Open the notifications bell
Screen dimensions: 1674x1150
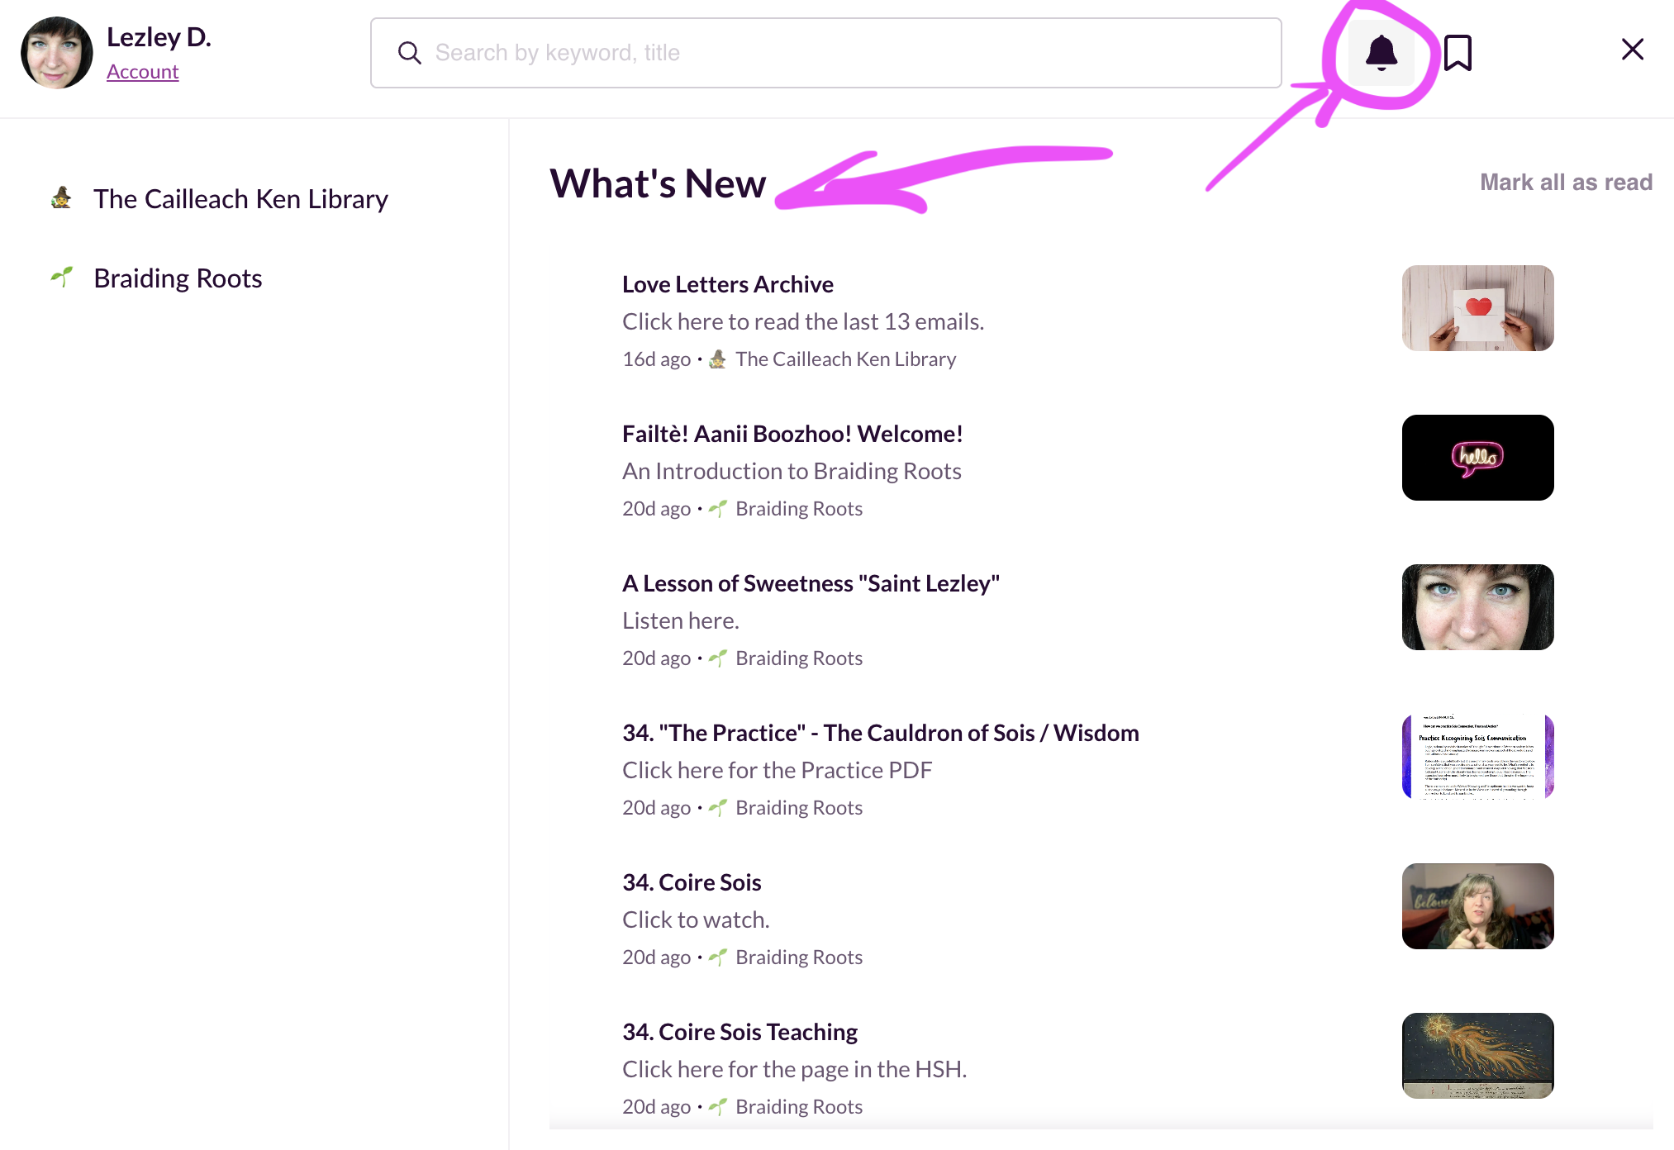click(1381, 53)
